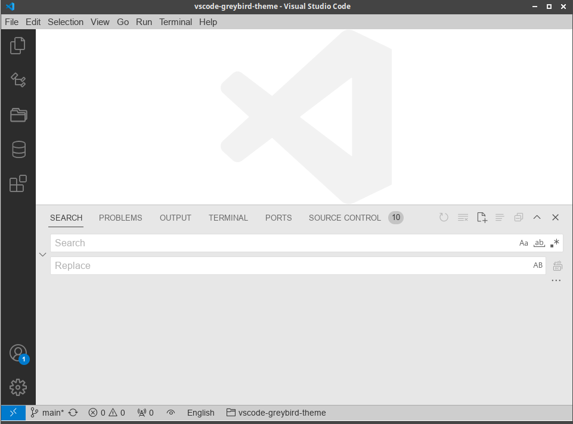This screenshot has width=573, height=424.
Task: Click the Collapse All results icon
Action: (x=519, y=218)
